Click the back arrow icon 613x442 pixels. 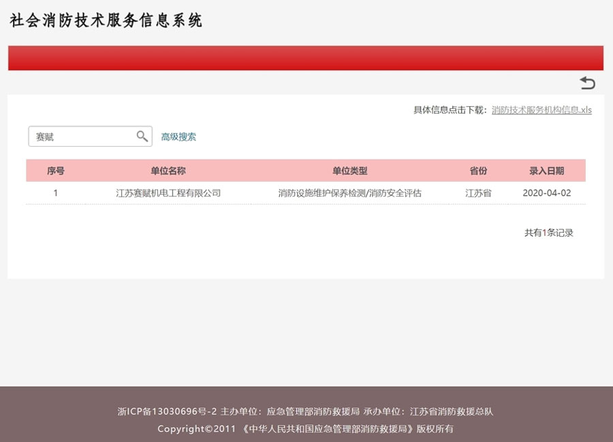point(587,83)
